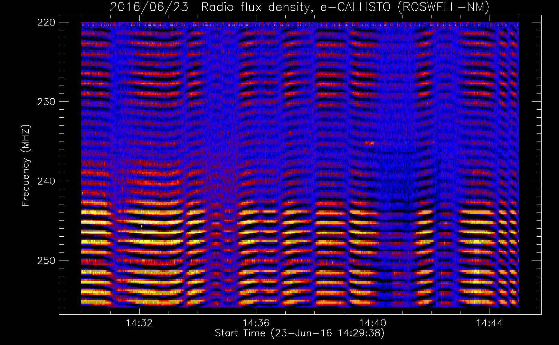Click the 14:40 time tick label
This screenshot has height=345, width=559.
pyautogui.click(x=373, y=323)
